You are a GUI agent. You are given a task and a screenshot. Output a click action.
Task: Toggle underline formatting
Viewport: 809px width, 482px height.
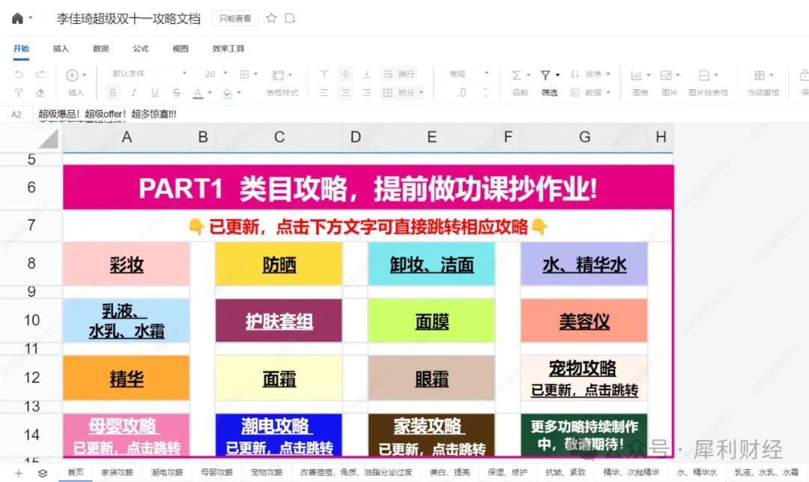(155, 93)
